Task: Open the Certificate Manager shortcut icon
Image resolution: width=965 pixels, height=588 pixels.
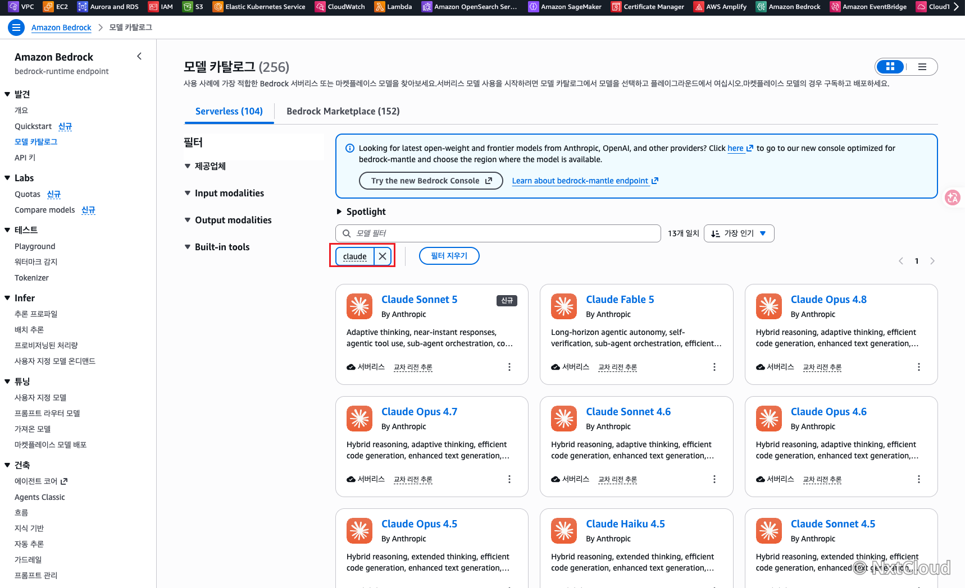Action: tap(616, 7)
